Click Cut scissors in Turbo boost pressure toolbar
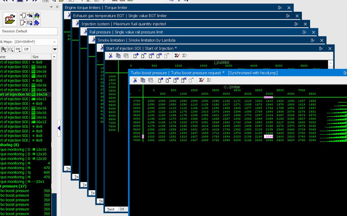The width and height of the screenshot is (347, 216). 135,80
